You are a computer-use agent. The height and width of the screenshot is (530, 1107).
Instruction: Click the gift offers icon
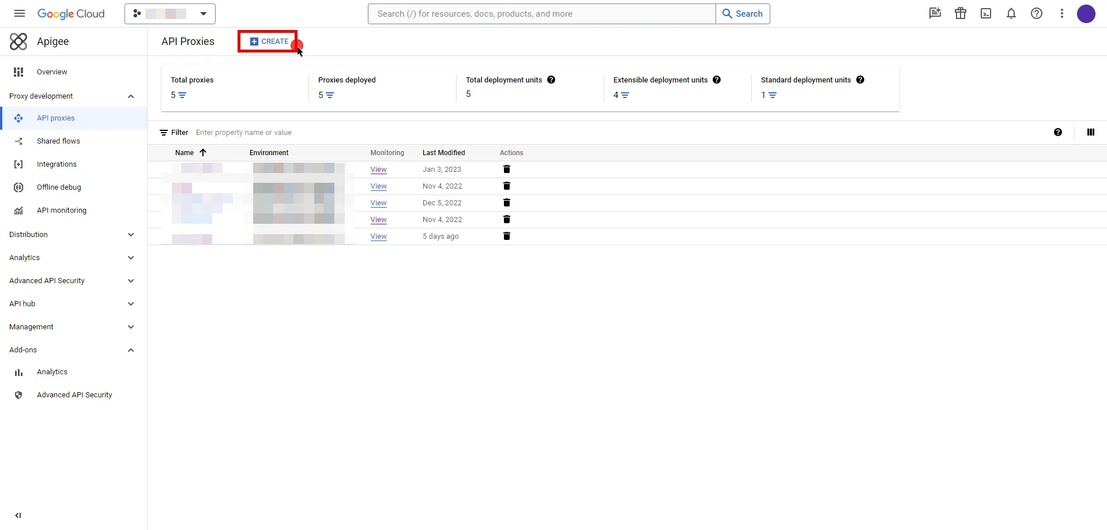[961, 13]
